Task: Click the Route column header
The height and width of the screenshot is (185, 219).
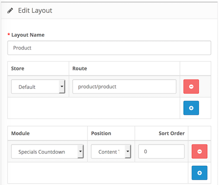Action: pyautogui.click(x=80, y=68)
